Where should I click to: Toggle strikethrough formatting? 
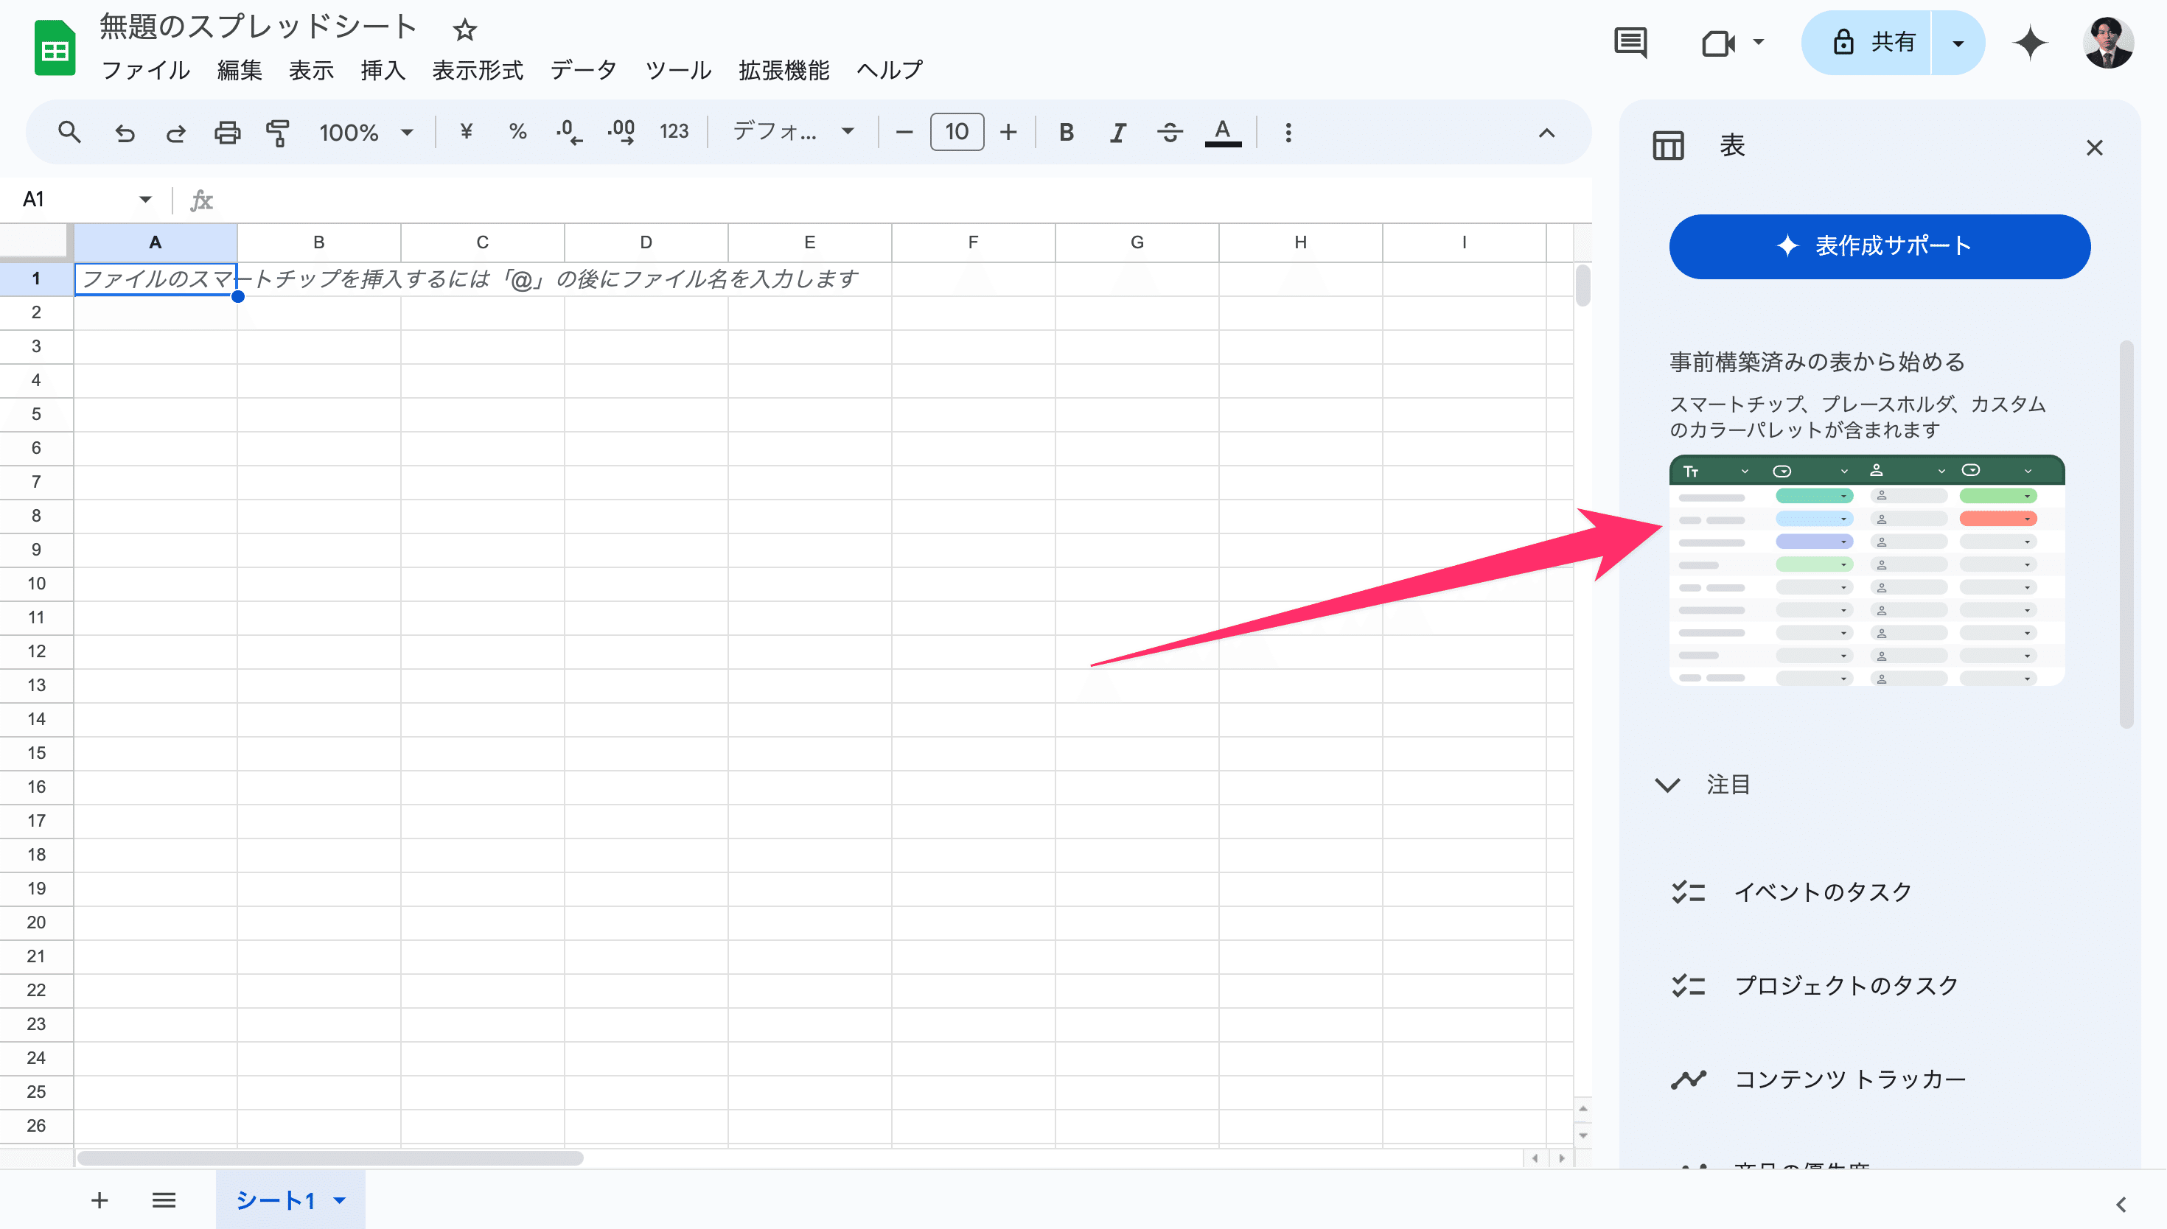click(x=1169, y=133)
